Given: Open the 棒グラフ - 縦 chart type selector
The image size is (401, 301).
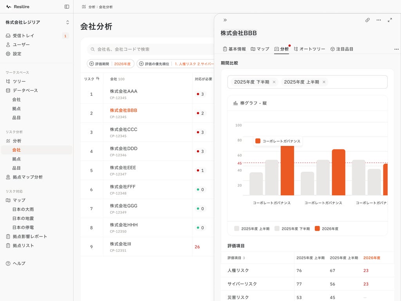Looking at the screenshot, I should 250,103.
